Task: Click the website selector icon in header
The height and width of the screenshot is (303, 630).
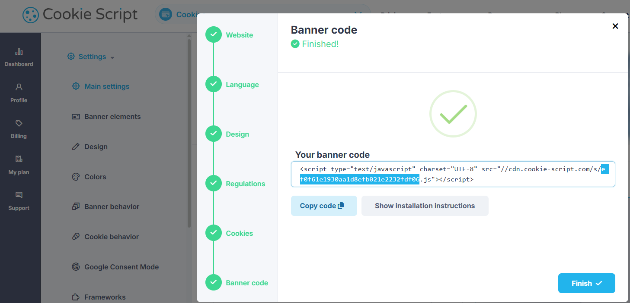Action: coord(165,14)
